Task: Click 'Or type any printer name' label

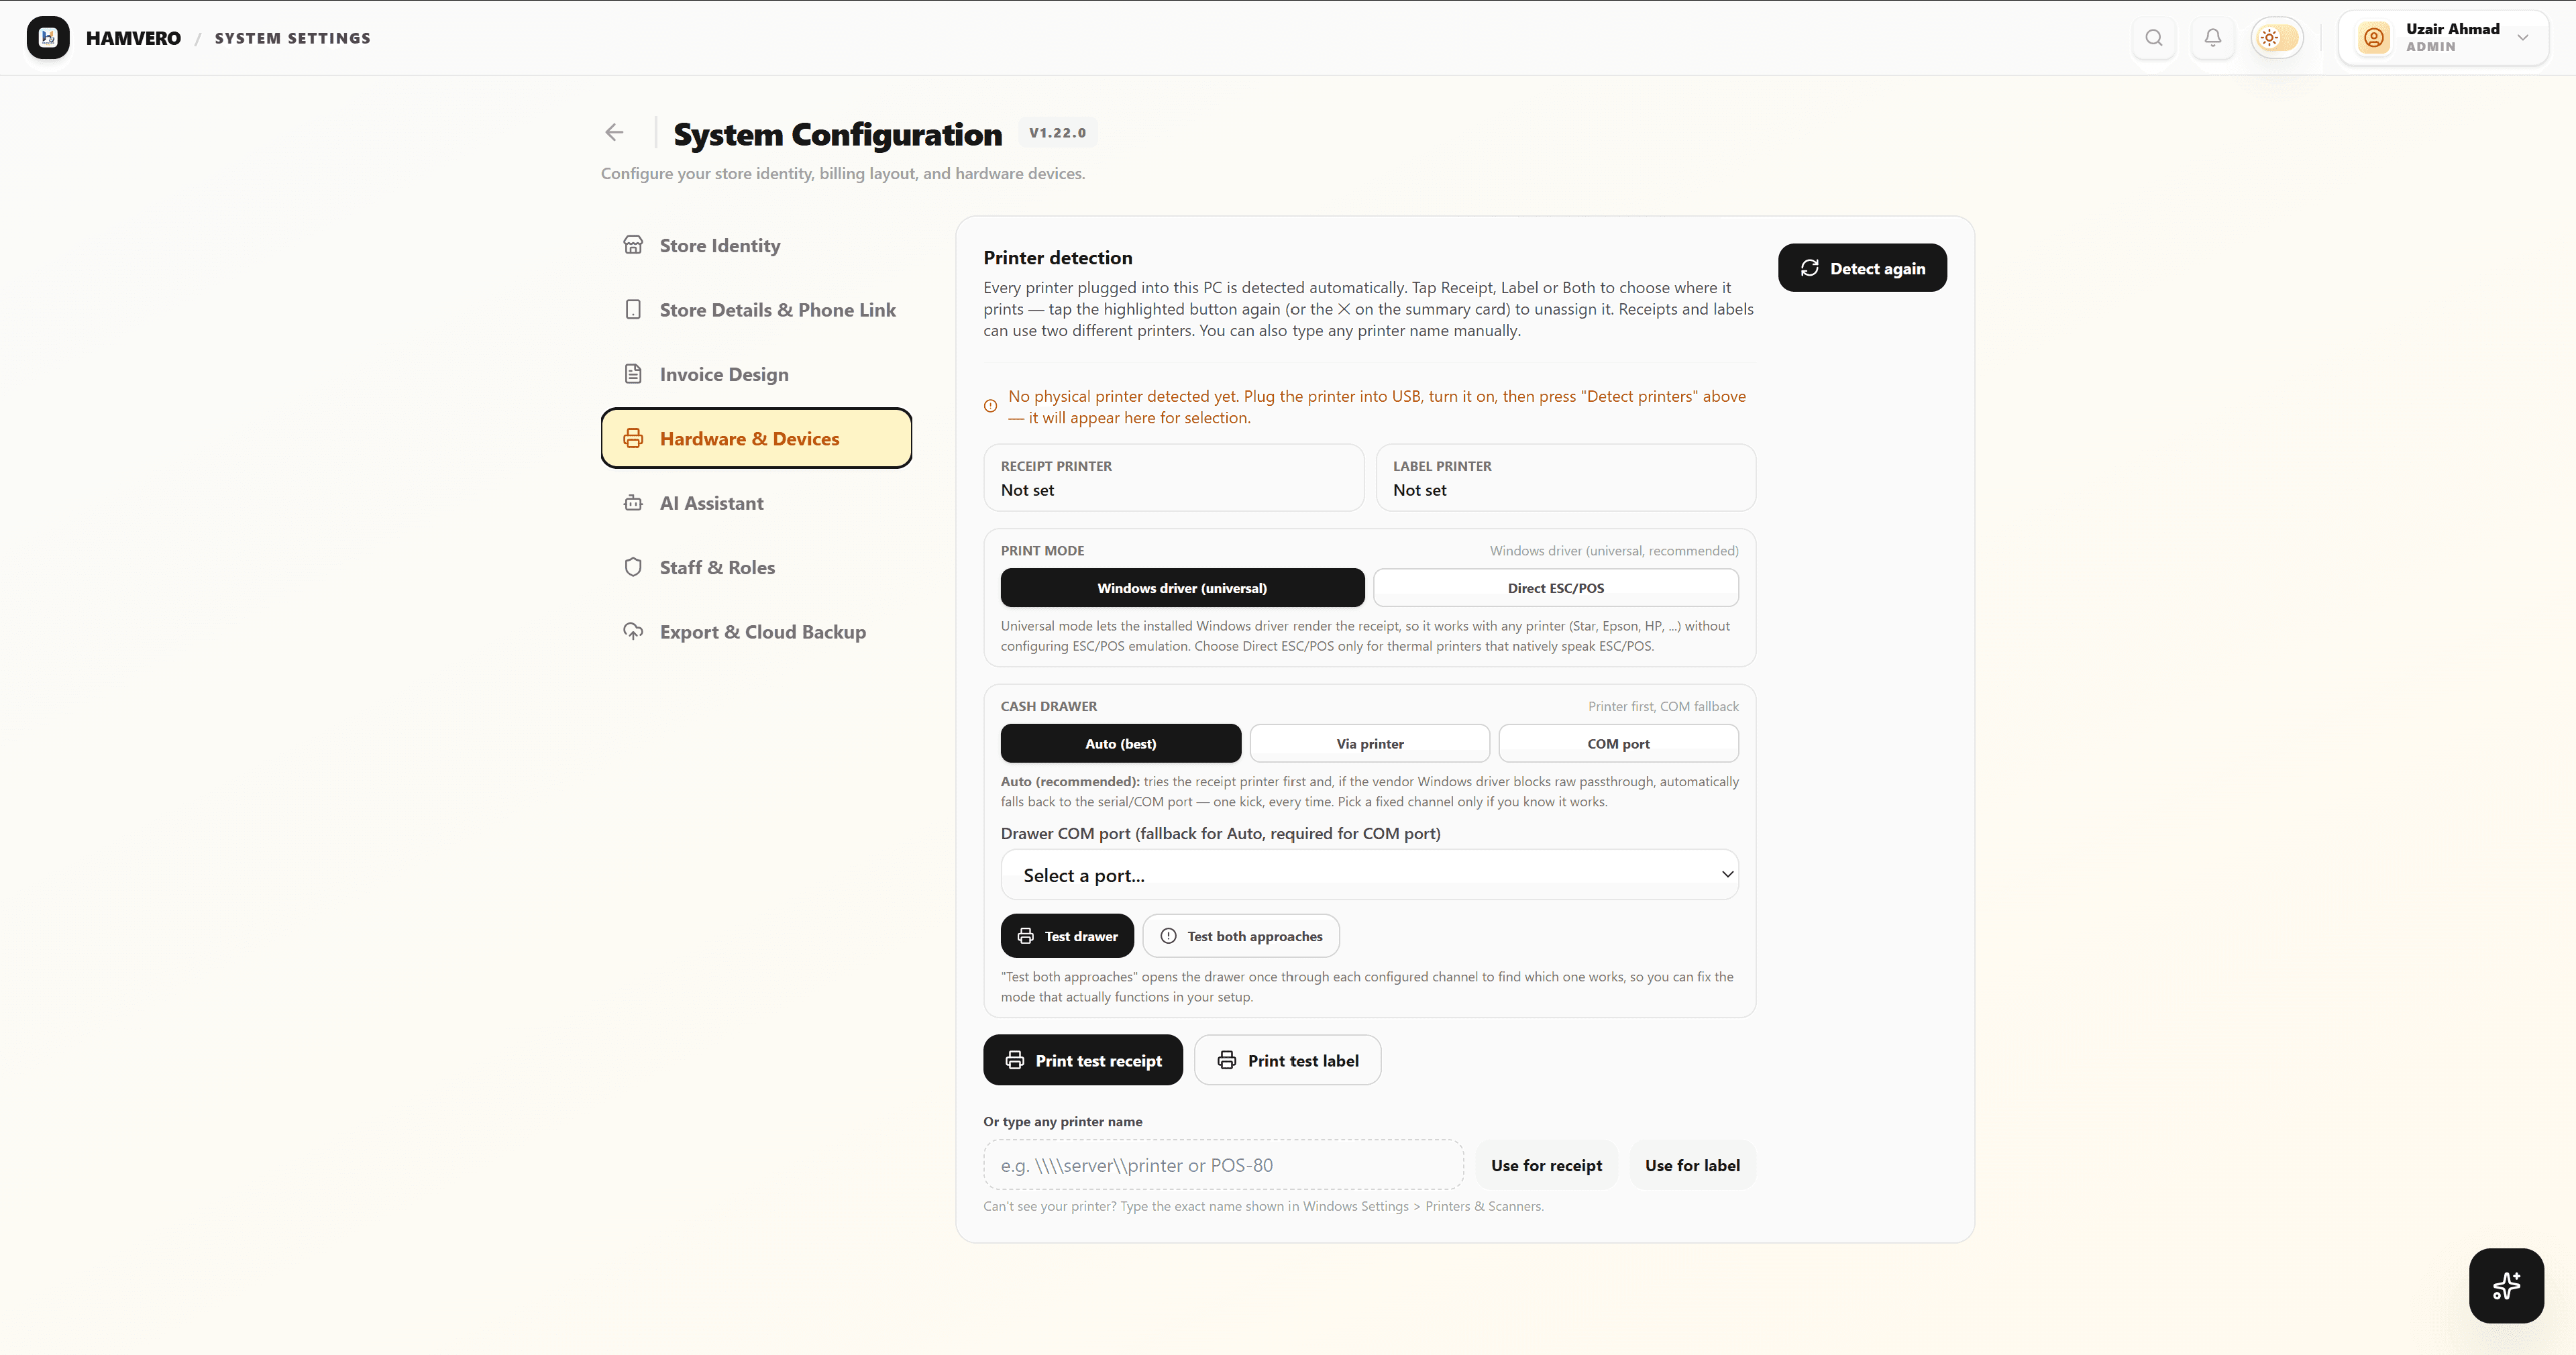Action: pyautogui.click(x=1062, y=1122)
